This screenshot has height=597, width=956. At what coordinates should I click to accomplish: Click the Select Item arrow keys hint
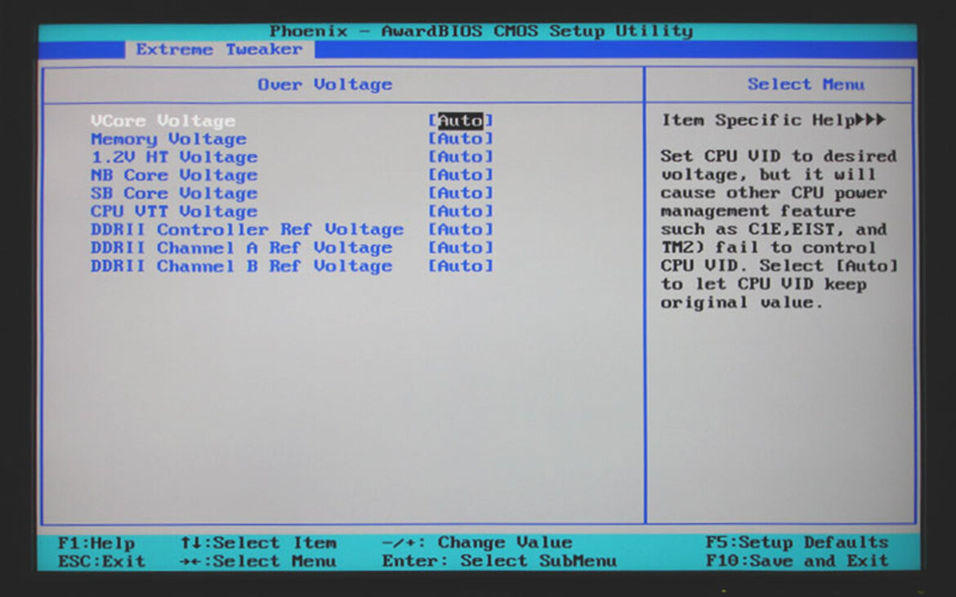pos(258,543)
